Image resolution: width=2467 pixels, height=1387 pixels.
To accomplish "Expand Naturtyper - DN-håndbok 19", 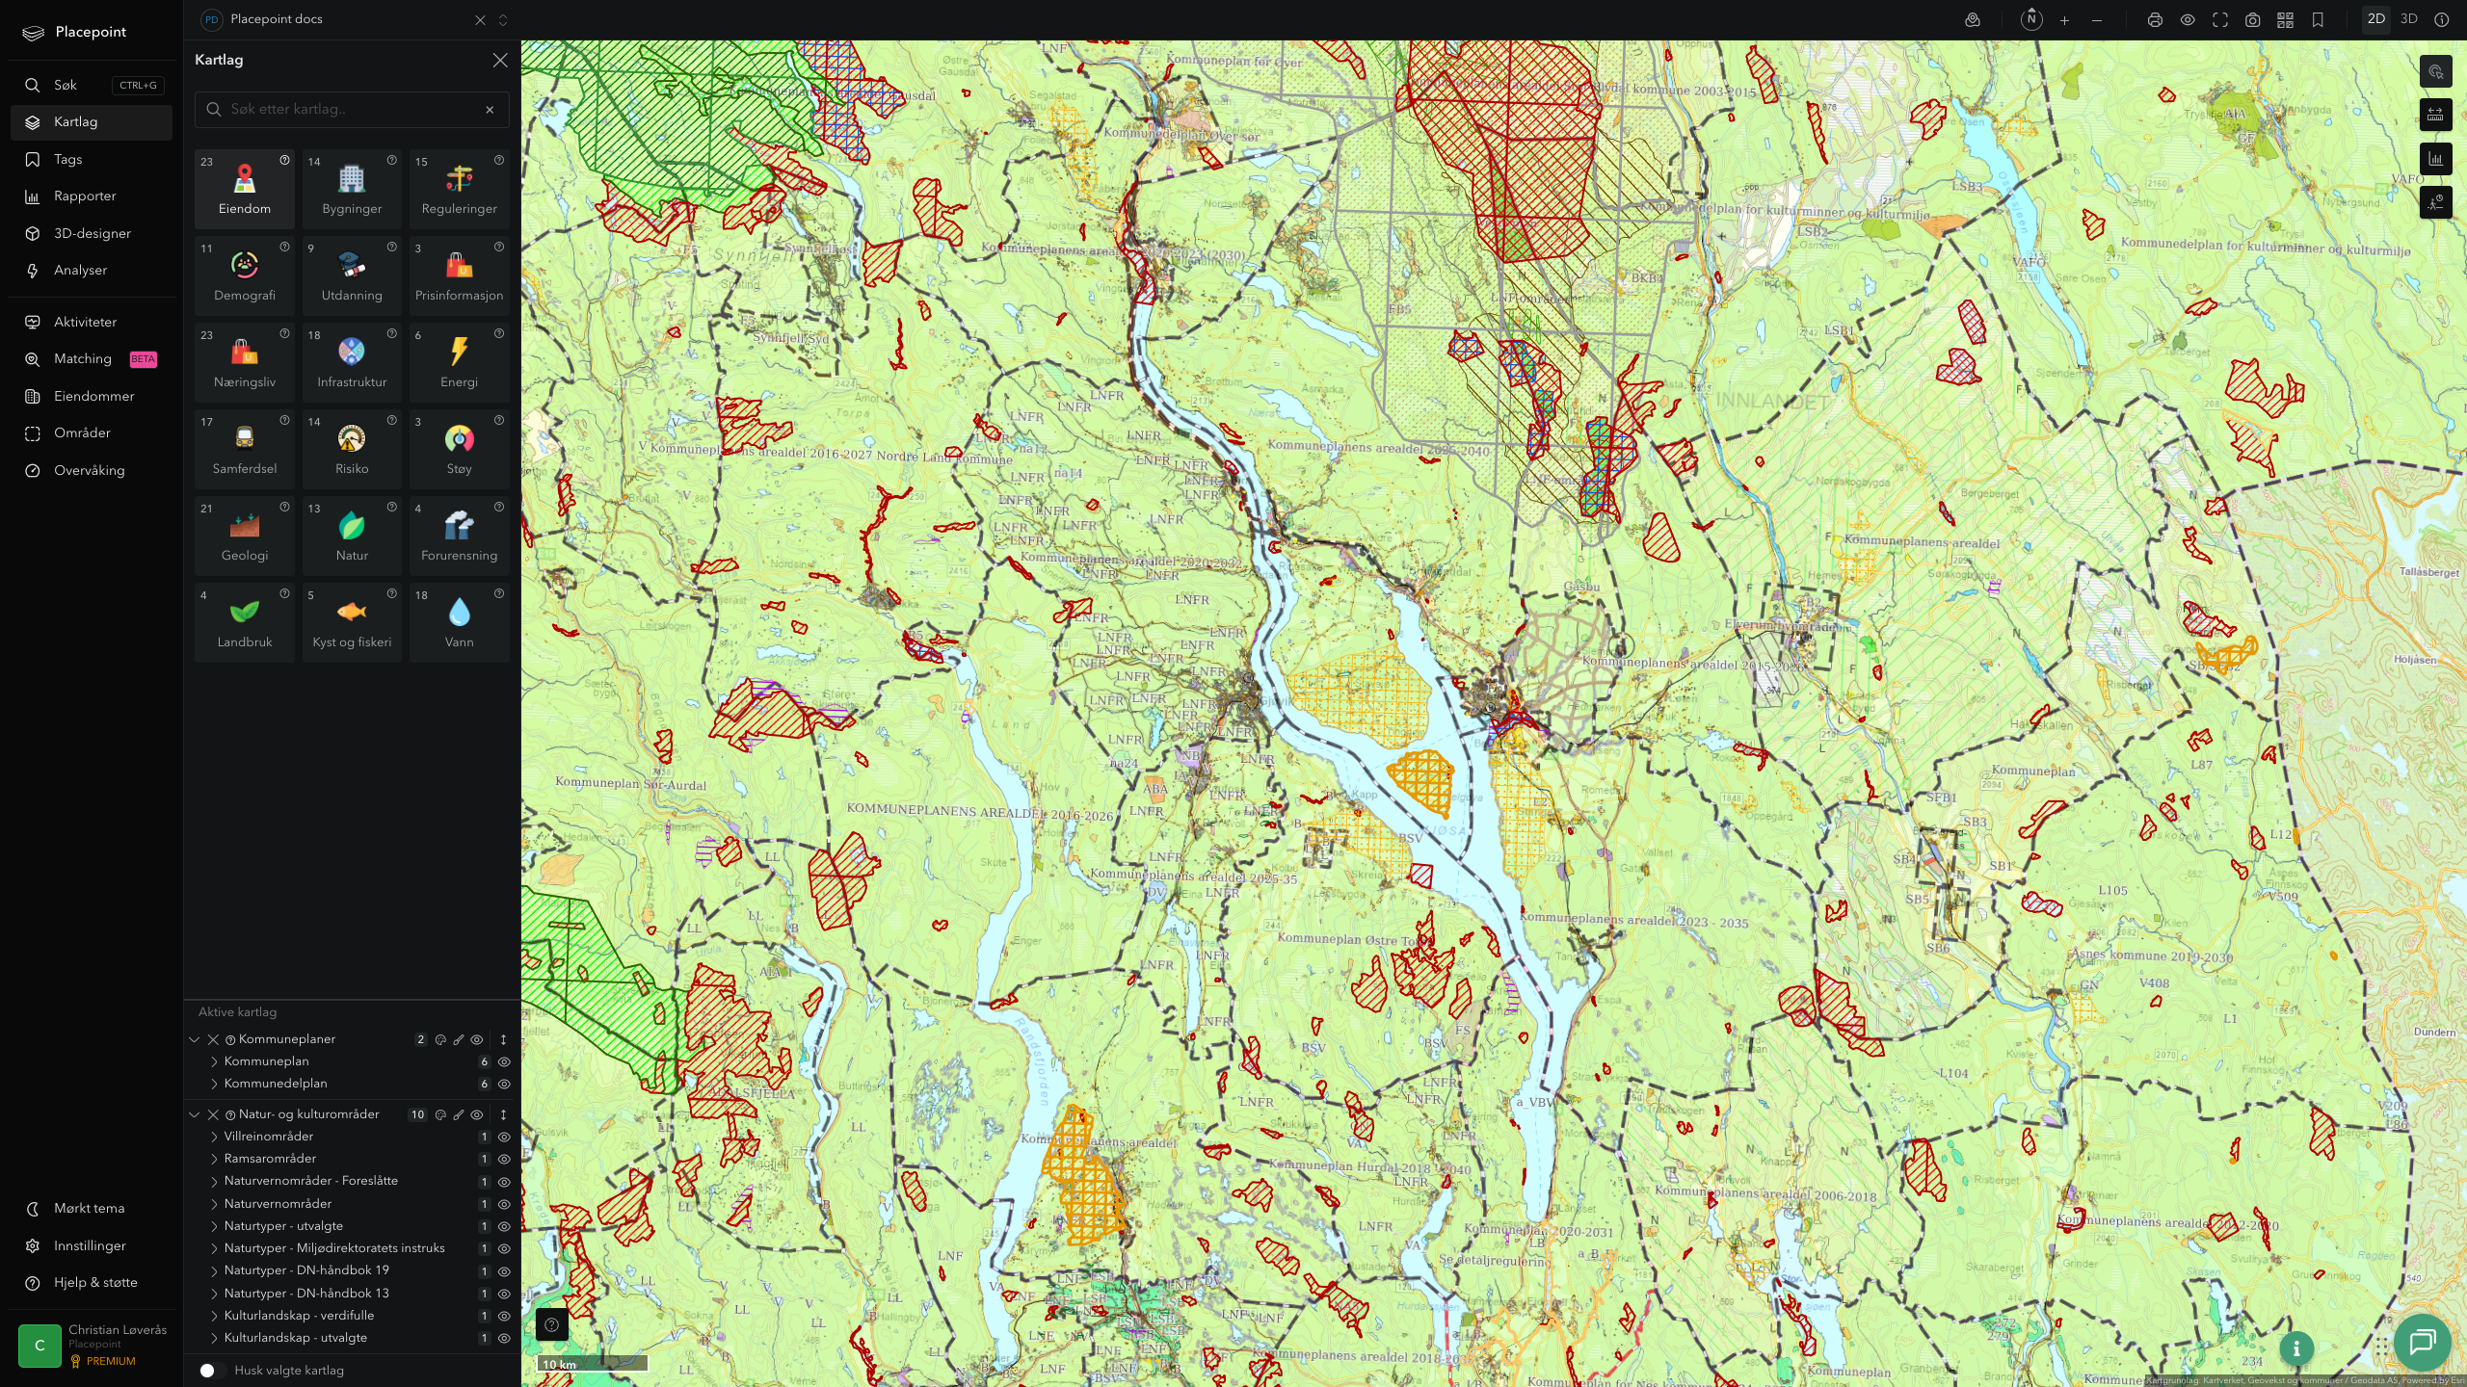I will click(x=214, y=1270).
